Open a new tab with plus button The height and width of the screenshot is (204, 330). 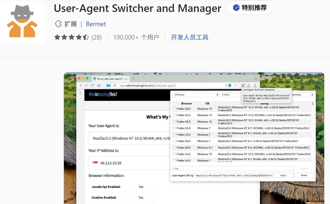[133, 79]
